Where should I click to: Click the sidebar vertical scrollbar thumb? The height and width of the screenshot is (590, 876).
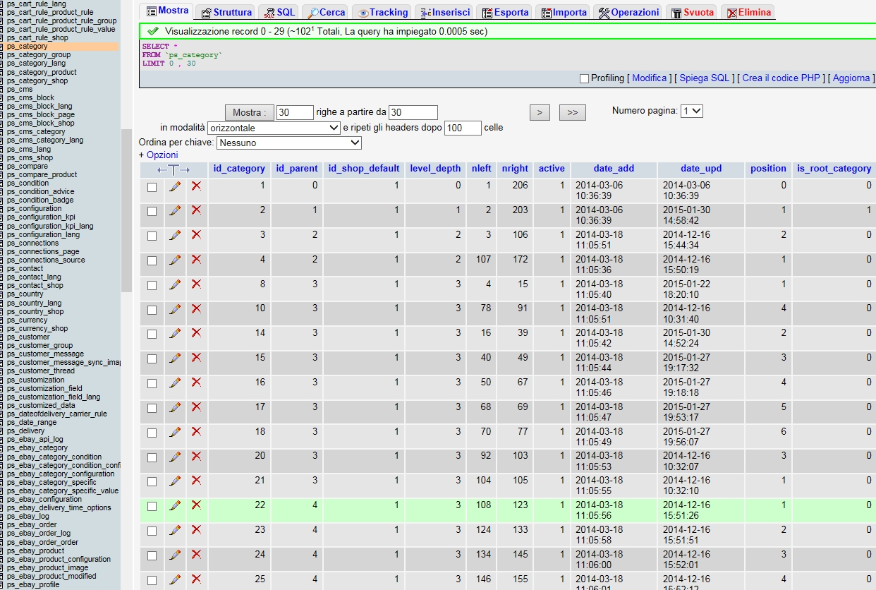126,210
